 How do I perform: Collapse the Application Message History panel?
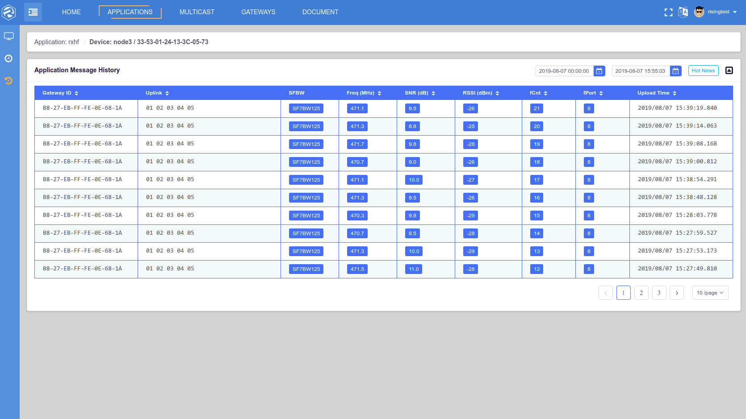(x=729, y=71)
